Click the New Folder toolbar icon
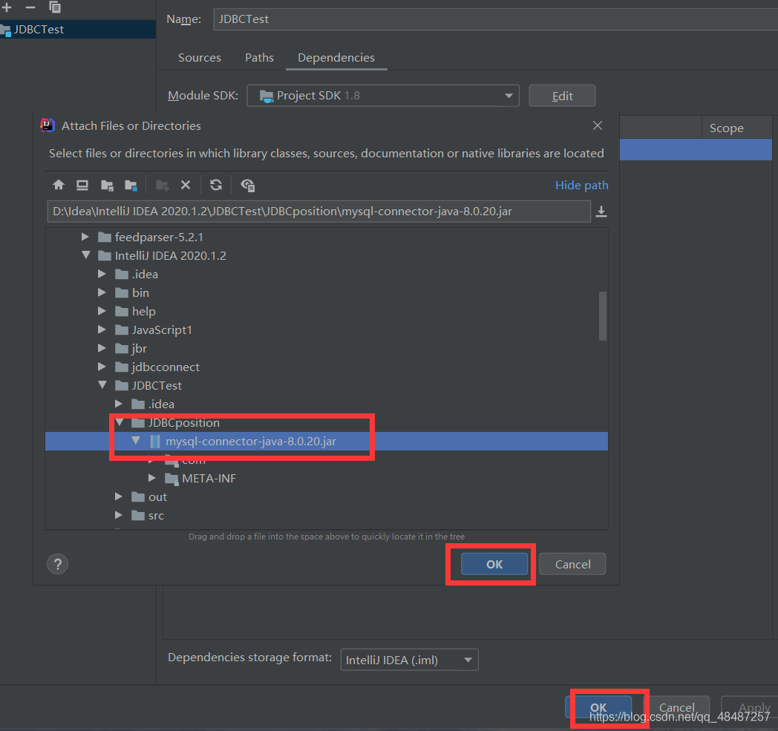The image size is (778, 731). tap(163, 185)
